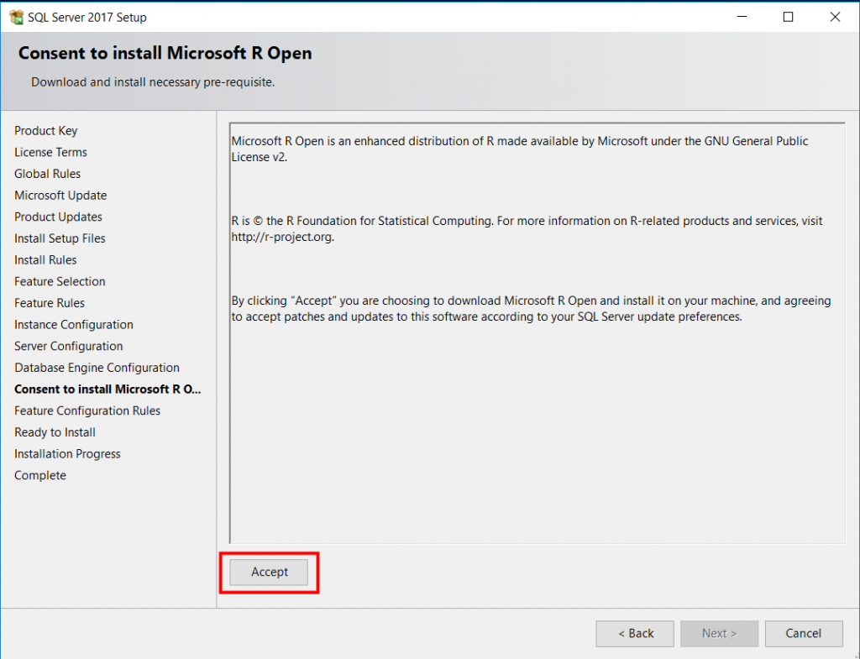Select the Server Configuration step

click(x=69, y=346)
